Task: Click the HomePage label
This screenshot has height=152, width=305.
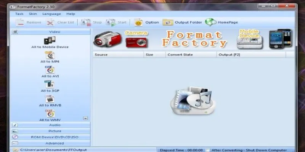Action: 228,22
